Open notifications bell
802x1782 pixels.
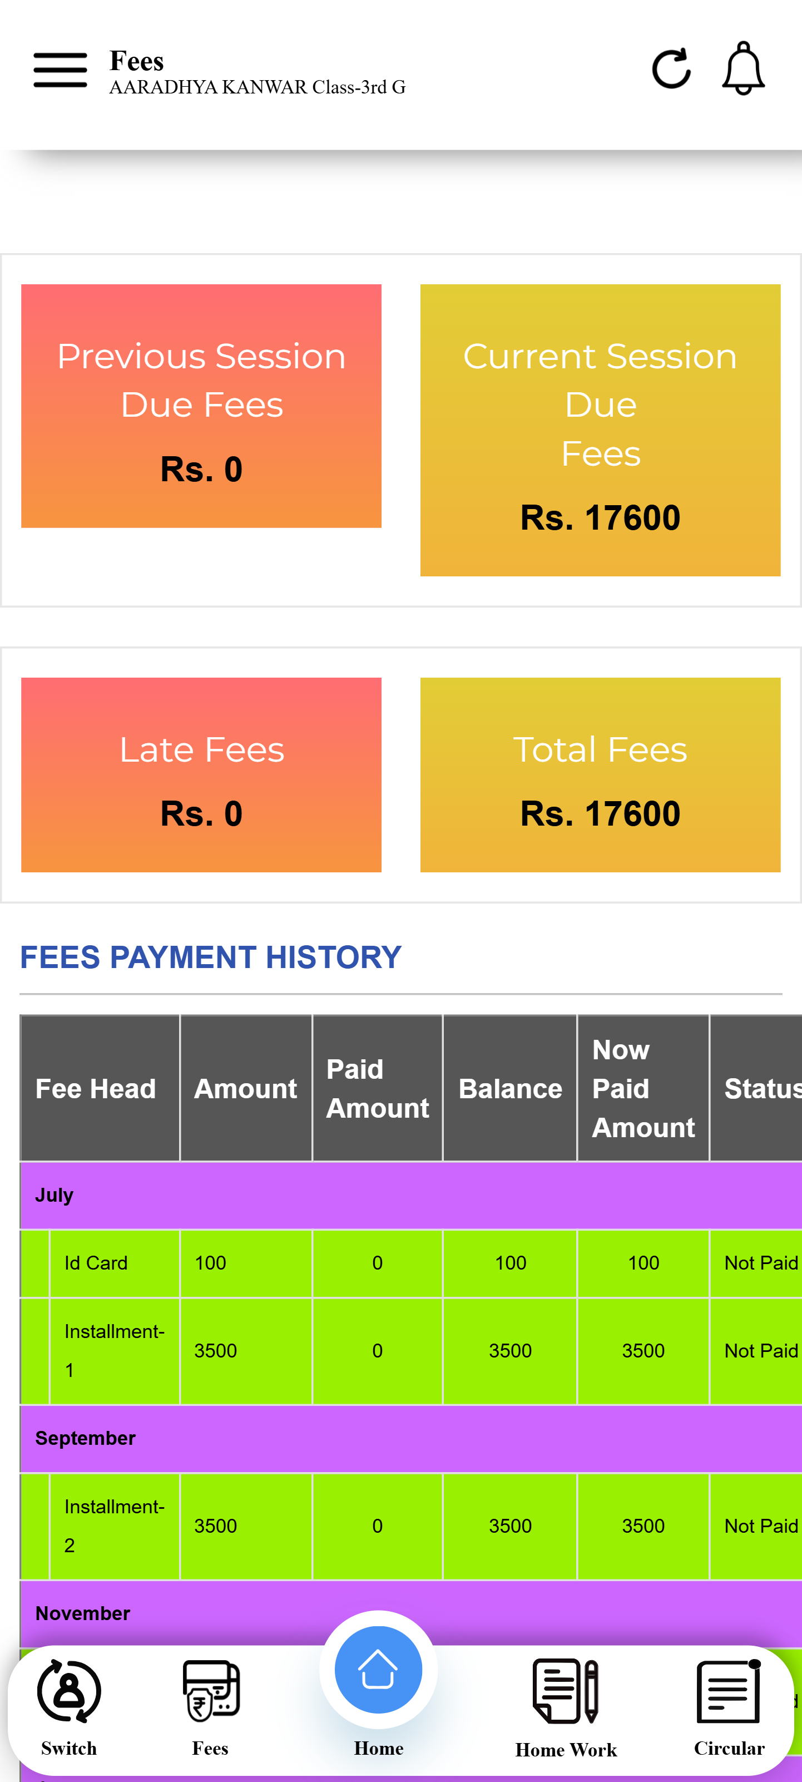point(743,69)
